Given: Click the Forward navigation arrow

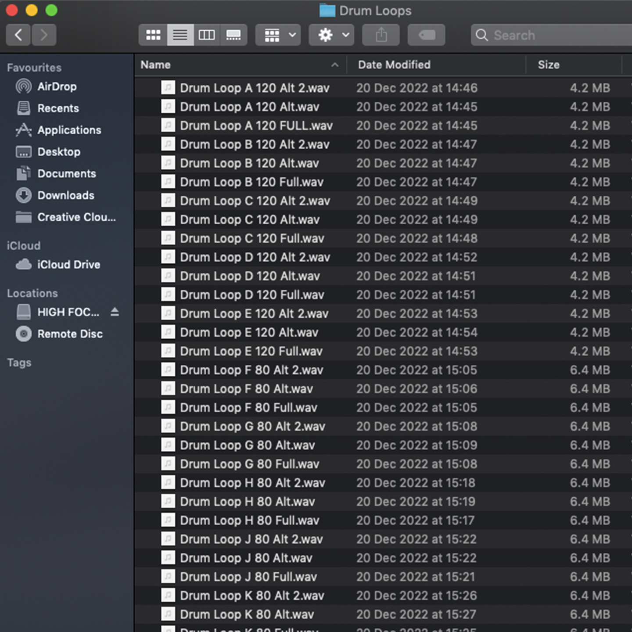Looking at the screenshot, I should coord(43,35).
